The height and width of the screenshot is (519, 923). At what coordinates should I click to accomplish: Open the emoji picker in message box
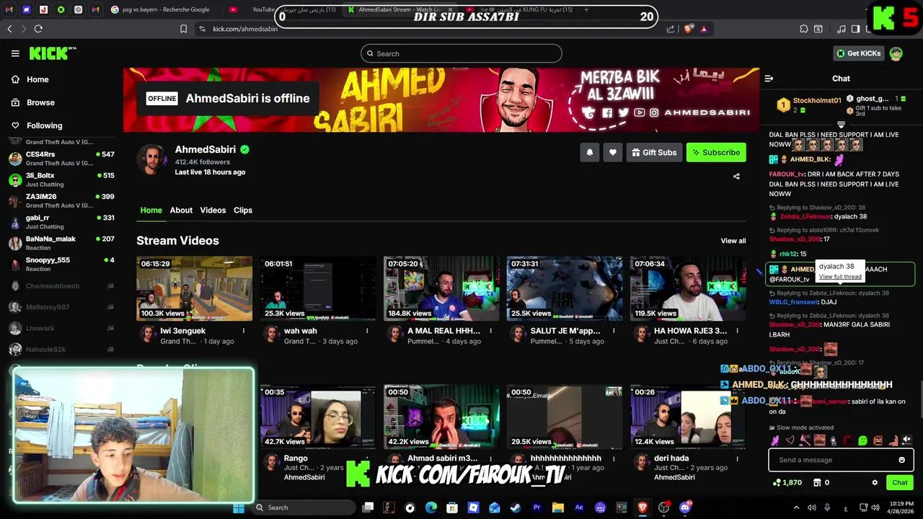pos(901,460)
